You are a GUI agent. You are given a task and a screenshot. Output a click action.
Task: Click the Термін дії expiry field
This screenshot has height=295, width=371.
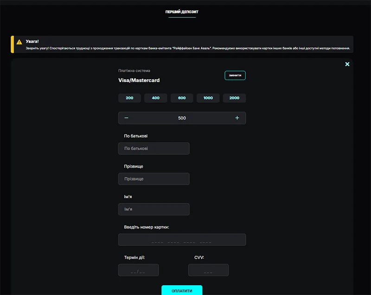138,270
